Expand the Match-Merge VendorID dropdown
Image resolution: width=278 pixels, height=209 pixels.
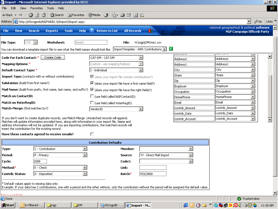(x=141, y=109)
